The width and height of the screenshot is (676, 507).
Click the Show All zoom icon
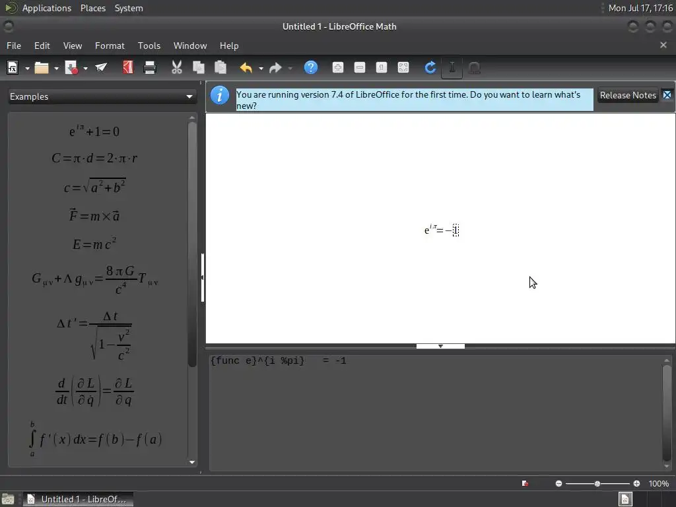[403, 68]
